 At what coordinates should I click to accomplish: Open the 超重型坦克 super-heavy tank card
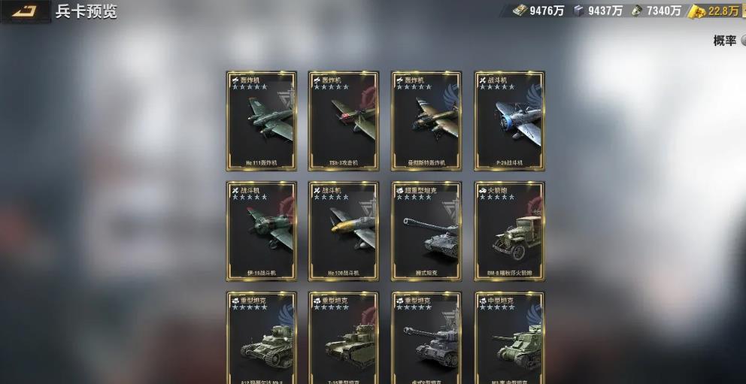coord(426,231)
